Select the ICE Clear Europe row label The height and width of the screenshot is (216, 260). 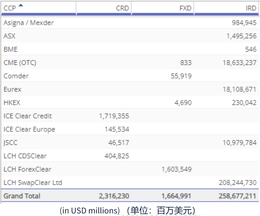(29, 129)
